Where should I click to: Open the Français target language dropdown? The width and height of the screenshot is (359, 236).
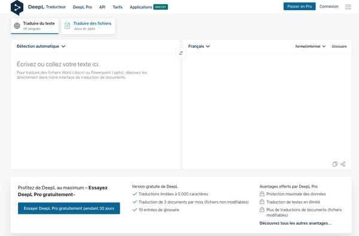click(199, 47)
